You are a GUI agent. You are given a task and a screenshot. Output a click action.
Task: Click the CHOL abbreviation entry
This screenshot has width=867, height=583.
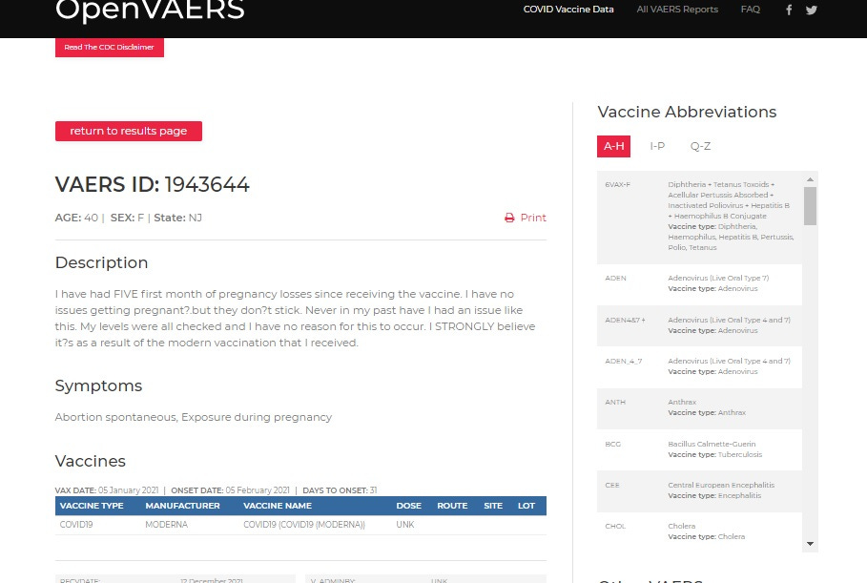click(x=699, y=531)
